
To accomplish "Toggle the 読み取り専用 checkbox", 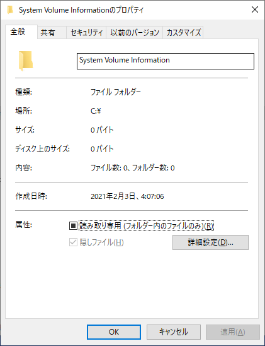I will pyautogui.click(x=73, y=226).
